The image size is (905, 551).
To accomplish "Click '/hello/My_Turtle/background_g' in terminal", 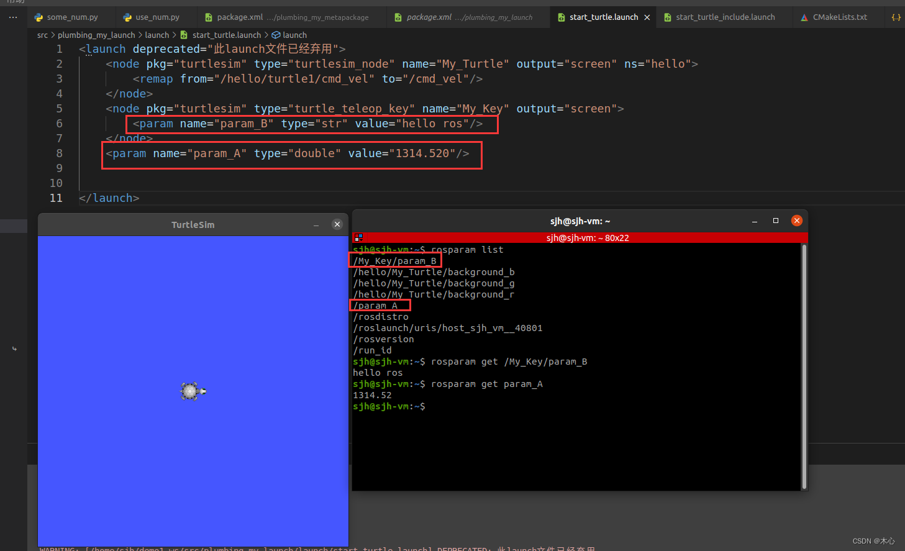I will tap(434, 283).
